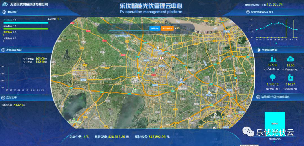Click the 发电完成情况 section header

(262, 12)
